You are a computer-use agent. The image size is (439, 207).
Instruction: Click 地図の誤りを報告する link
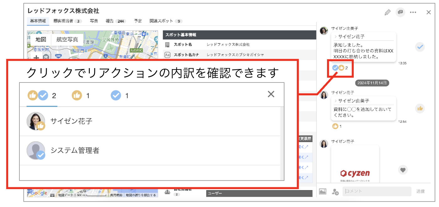point(141,195)
